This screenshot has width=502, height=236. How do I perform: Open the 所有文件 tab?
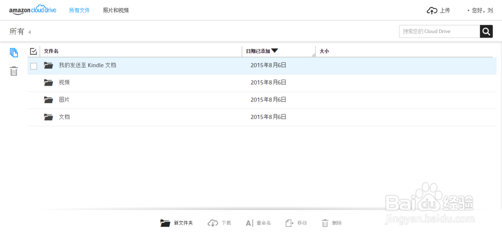pos(79,11)
